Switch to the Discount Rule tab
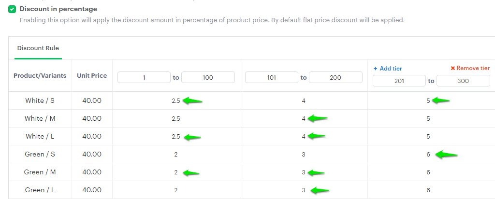Screen dimensions: 495x199 click(x=38, y=48)
